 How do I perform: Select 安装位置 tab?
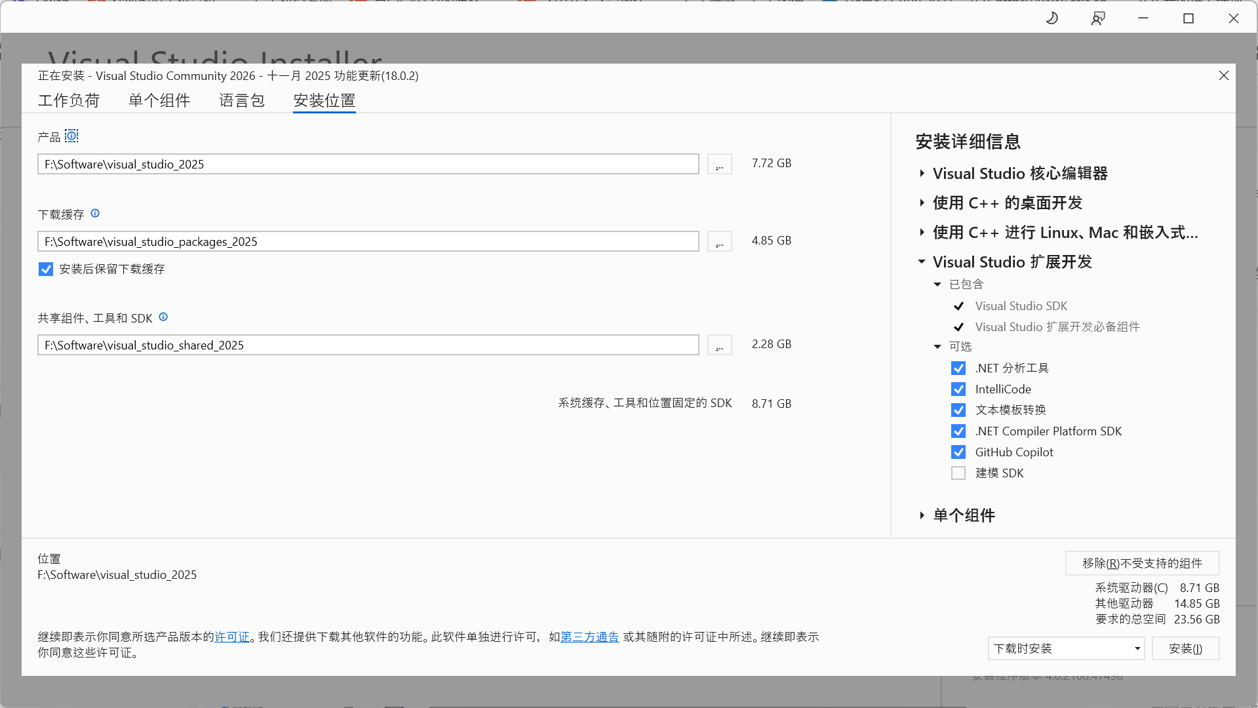pyautogui.click(x=324, y=101)
